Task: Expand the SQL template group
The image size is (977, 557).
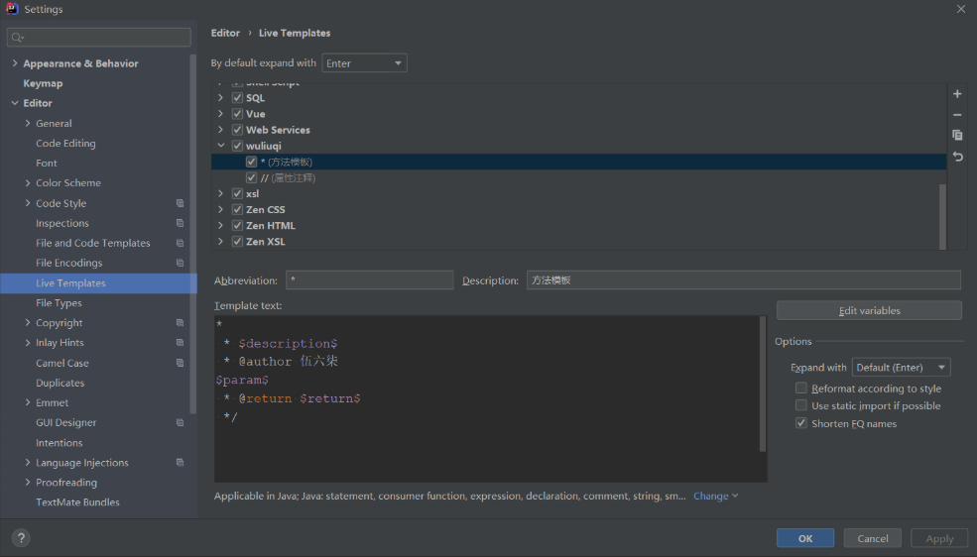Action: [x=220, y=98]
